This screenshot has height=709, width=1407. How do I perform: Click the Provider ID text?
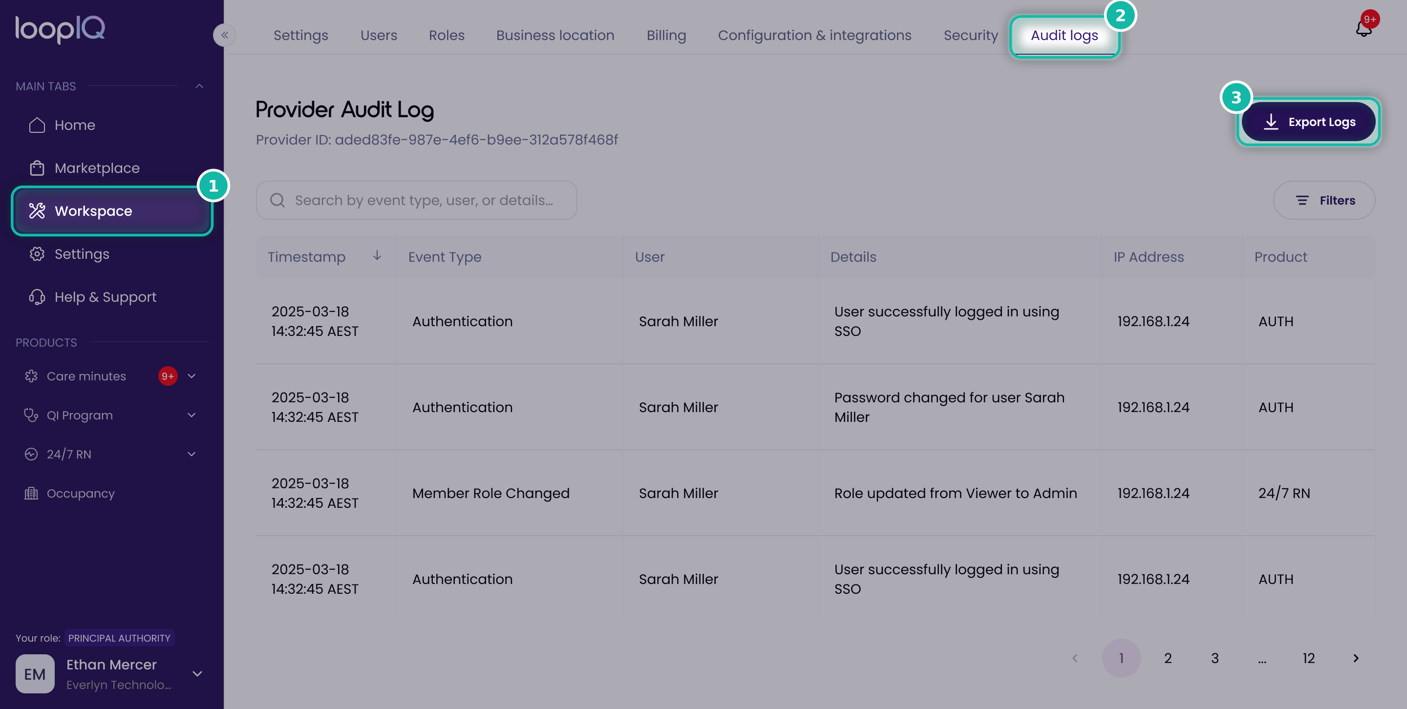[x=436, y=140]
